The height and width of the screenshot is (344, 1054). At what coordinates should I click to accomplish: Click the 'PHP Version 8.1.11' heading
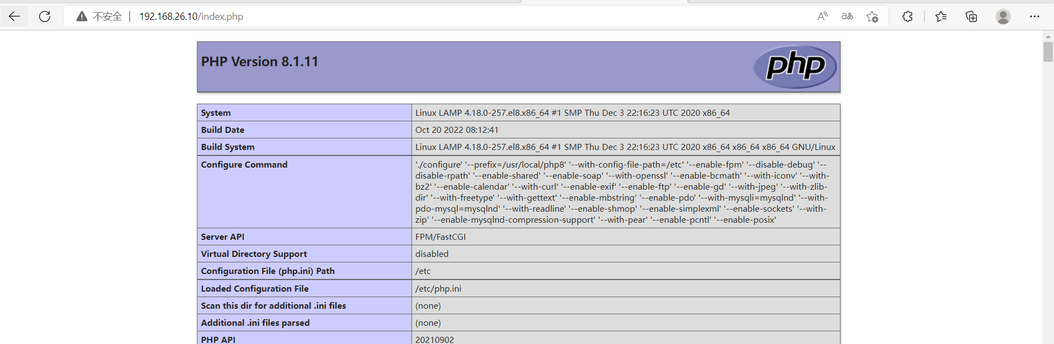(x=260, y=62)
